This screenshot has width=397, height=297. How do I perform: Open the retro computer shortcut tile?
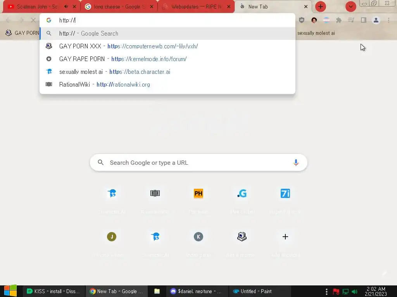point(242,237)
